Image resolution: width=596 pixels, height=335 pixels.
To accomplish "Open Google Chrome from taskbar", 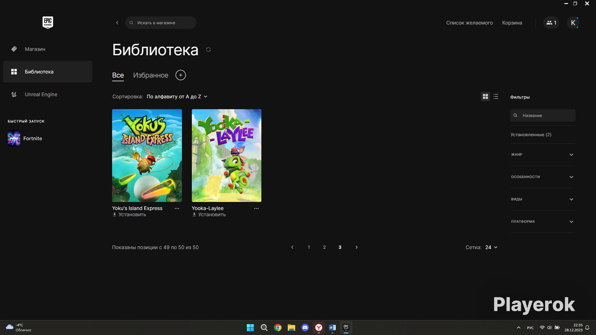I will (x=278, y=328).
